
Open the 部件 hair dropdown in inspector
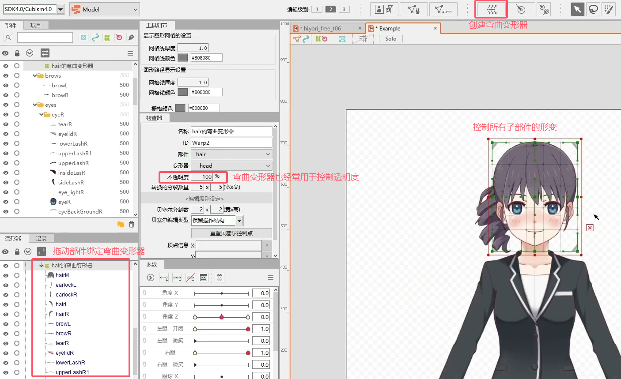(x=231, y=154)
